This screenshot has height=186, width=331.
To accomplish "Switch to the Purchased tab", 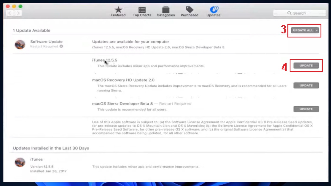I will 189,11.
